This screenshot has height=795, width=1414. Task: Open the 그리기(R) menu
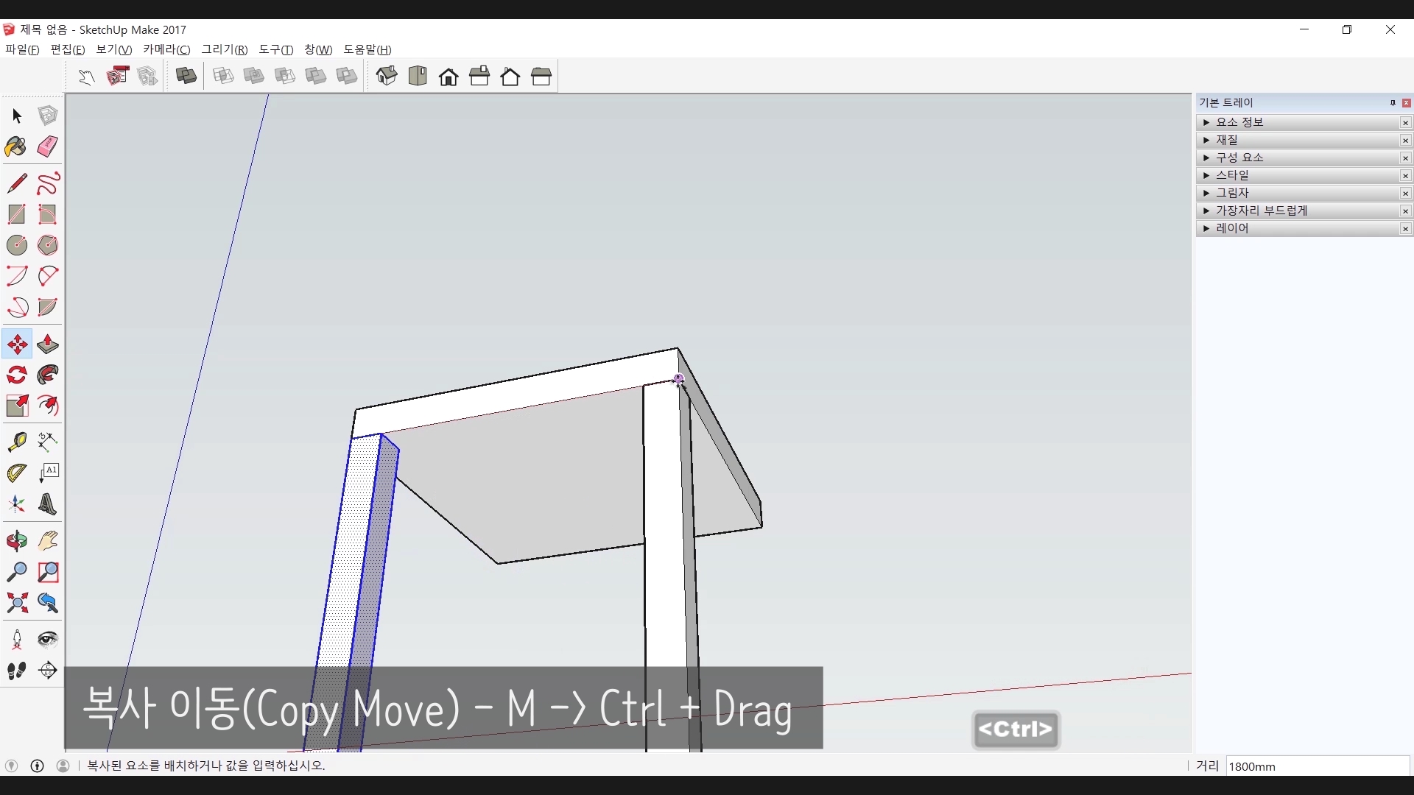225,49
